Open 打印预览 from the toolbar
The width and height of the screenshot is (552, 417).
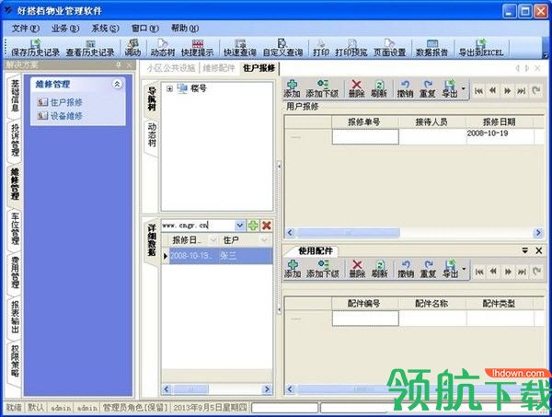pyautogui.click(x=351, y=48)
